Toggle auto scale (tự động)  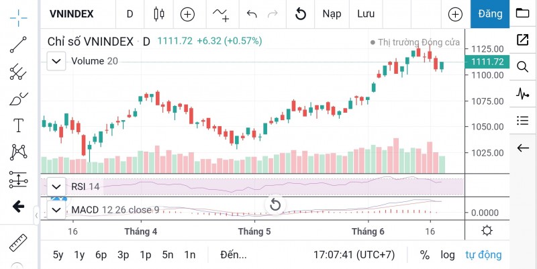coord(483,255)
